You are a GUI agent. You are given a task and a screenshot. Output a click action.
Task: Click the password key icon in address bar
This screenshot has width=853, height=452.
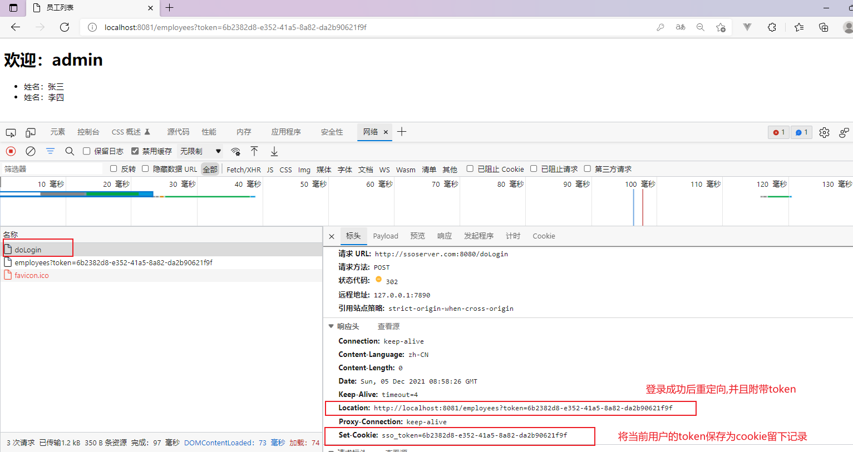660,27
